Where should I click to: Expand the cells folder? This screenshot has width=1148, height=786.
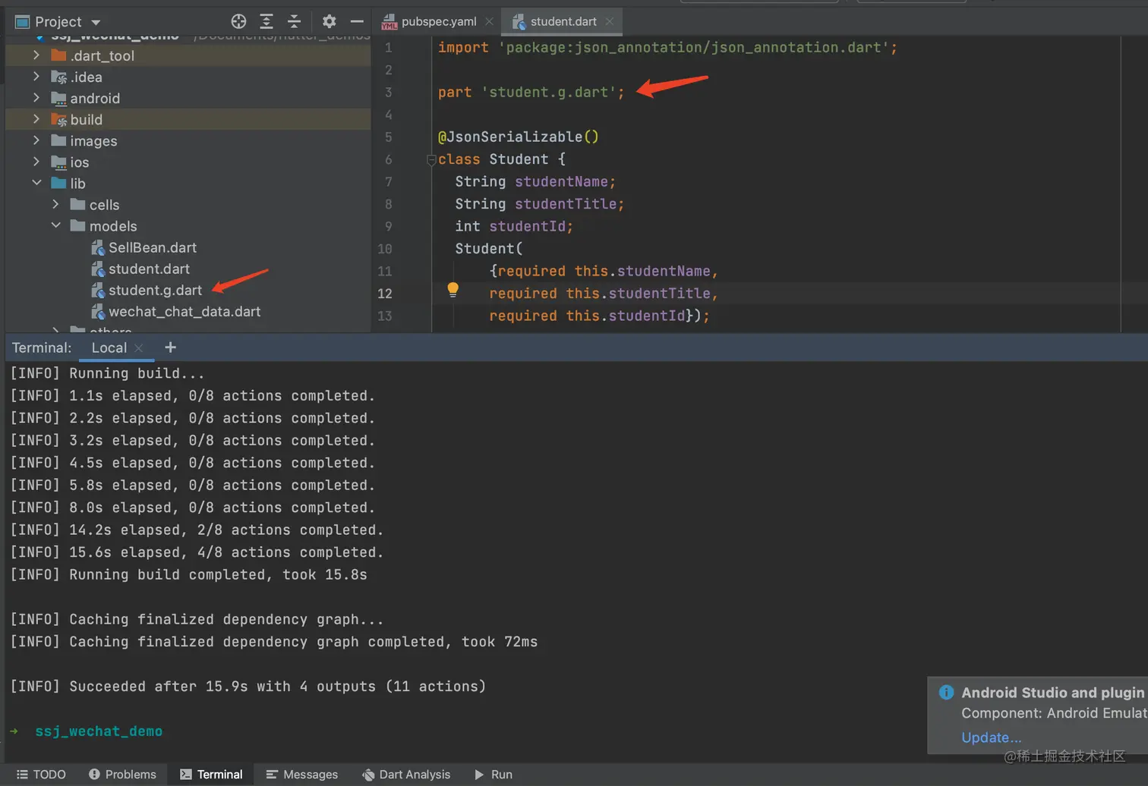(x=55, y=204)
